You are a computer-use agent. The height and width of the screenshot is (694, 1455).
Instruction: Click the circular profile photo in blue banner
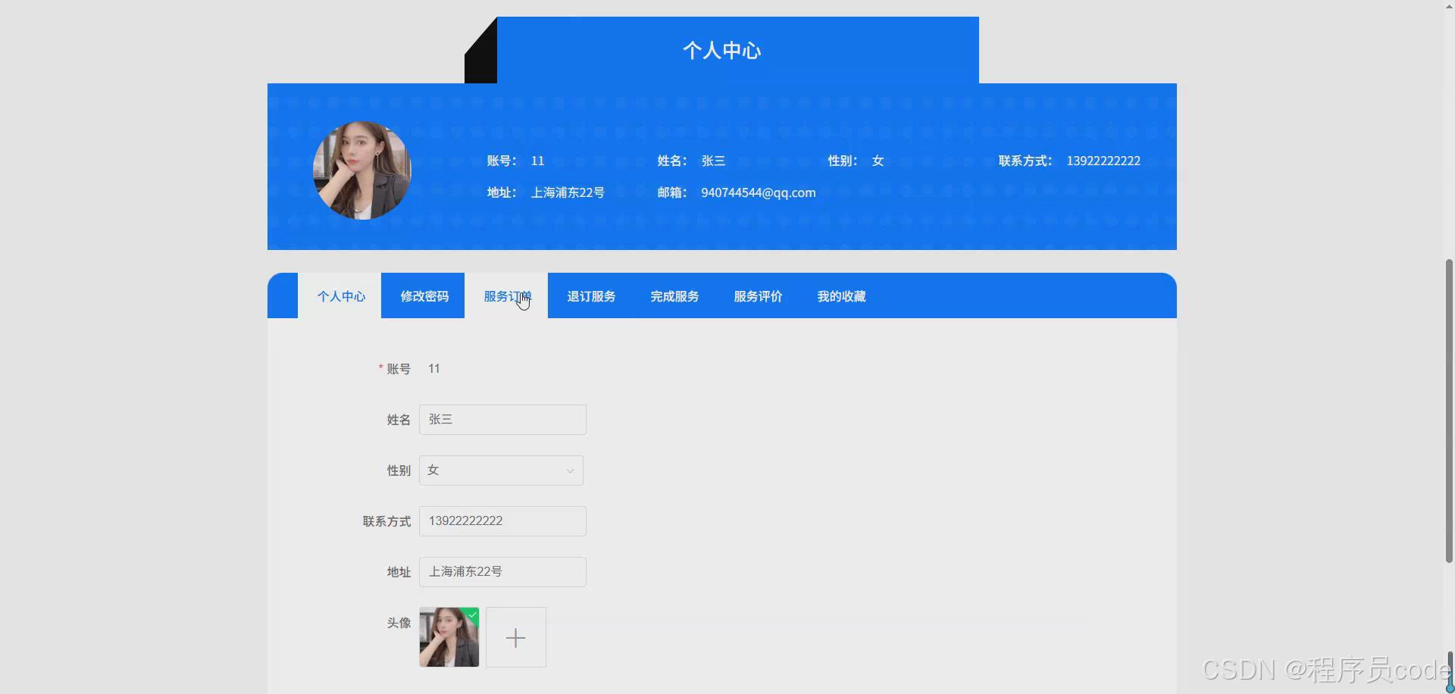[x=361, y=170]
